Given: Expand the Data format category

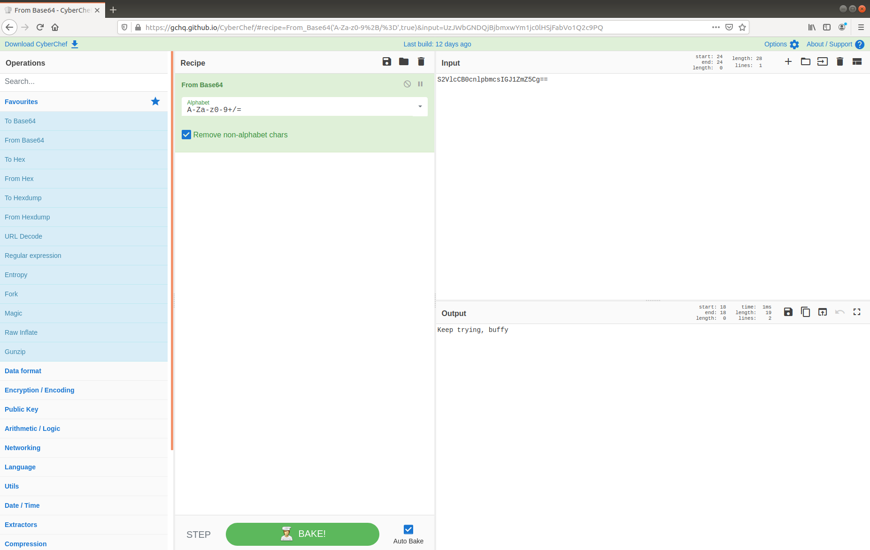Looking at the screenshot, I should pos(23,371).
